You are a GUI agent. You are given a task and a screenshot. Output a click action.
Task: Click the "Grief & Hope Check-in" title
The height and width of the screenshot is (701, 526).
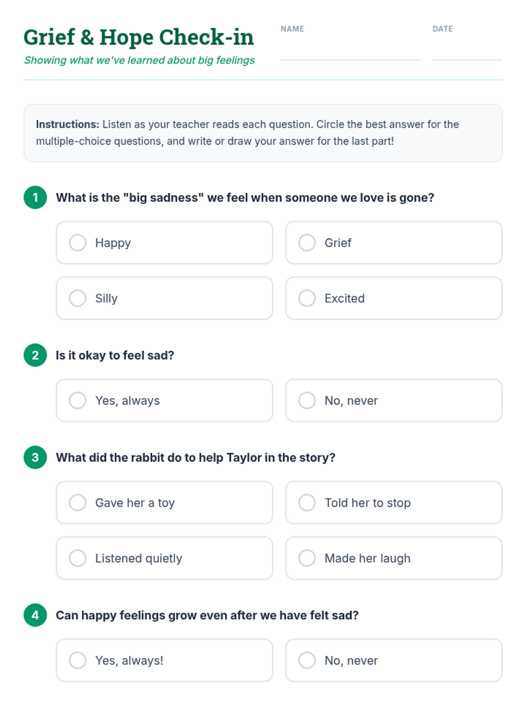pos(139,37)
